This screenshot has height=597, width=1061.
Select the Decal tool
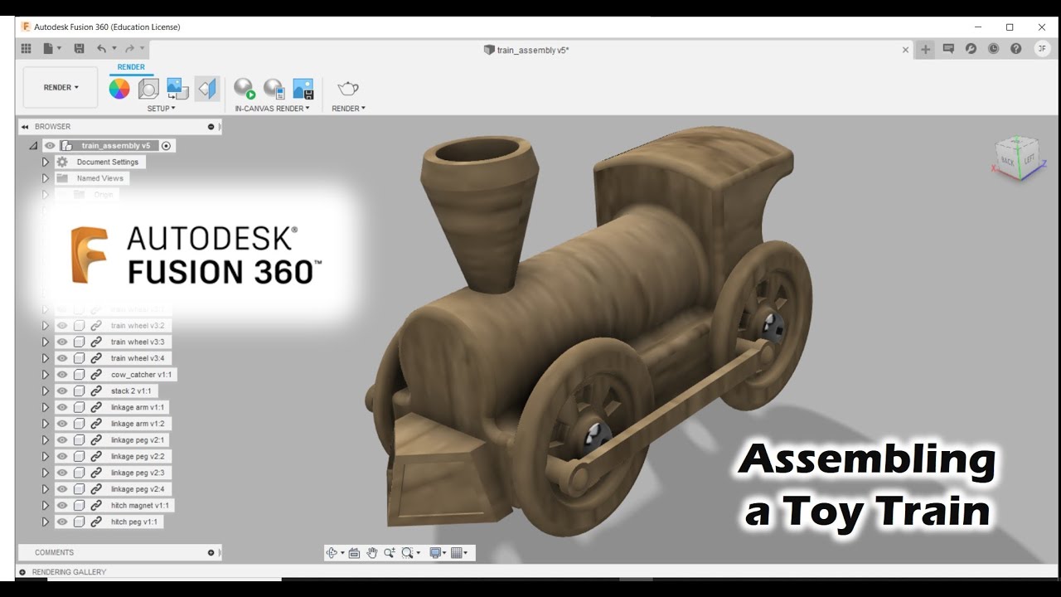(x=177, y=89)
